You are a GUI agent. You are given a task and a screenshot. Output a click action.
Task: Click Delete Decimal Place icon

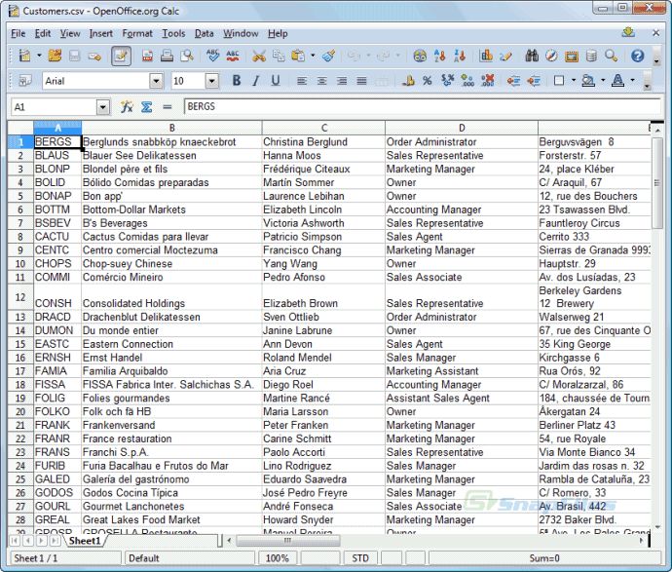(487, 81)
